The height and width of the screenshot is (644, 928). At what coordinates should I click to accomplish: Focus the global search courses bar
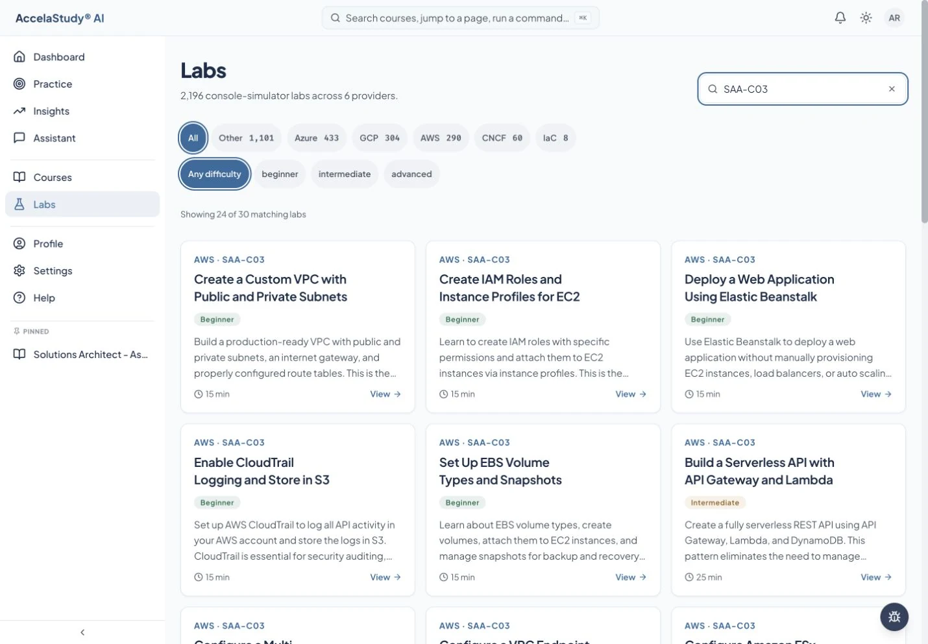coord(461,18)
